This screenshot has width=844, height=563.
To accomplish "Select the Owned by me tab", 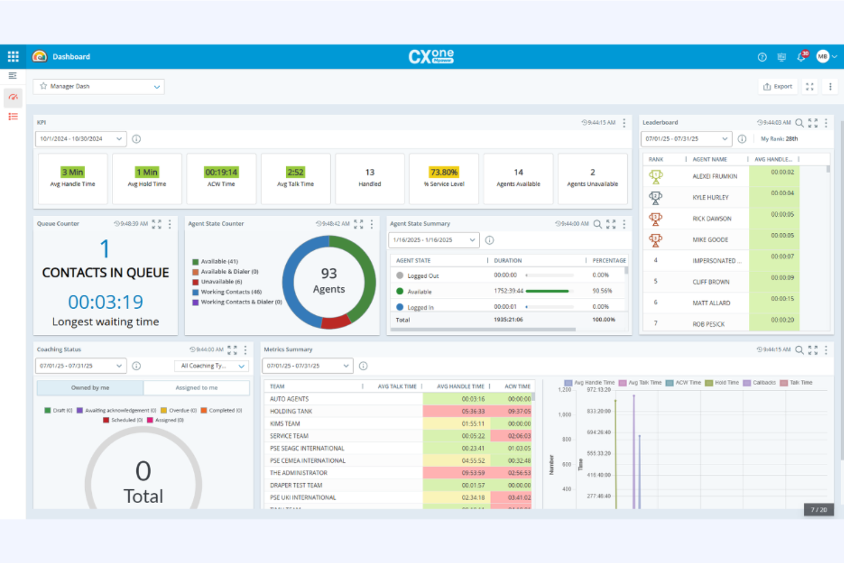I will 90,387.
